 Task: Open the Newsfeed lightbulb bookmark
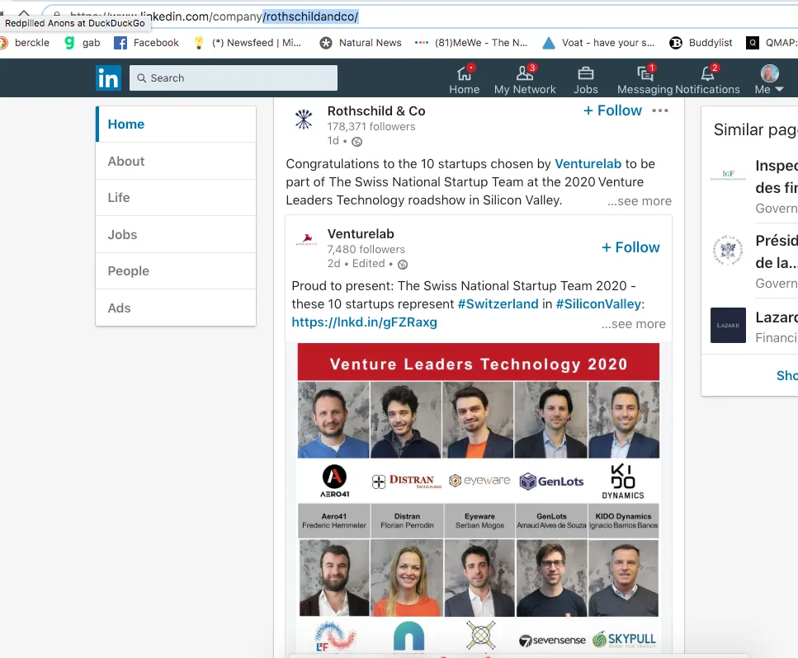(x=248, y=43)
